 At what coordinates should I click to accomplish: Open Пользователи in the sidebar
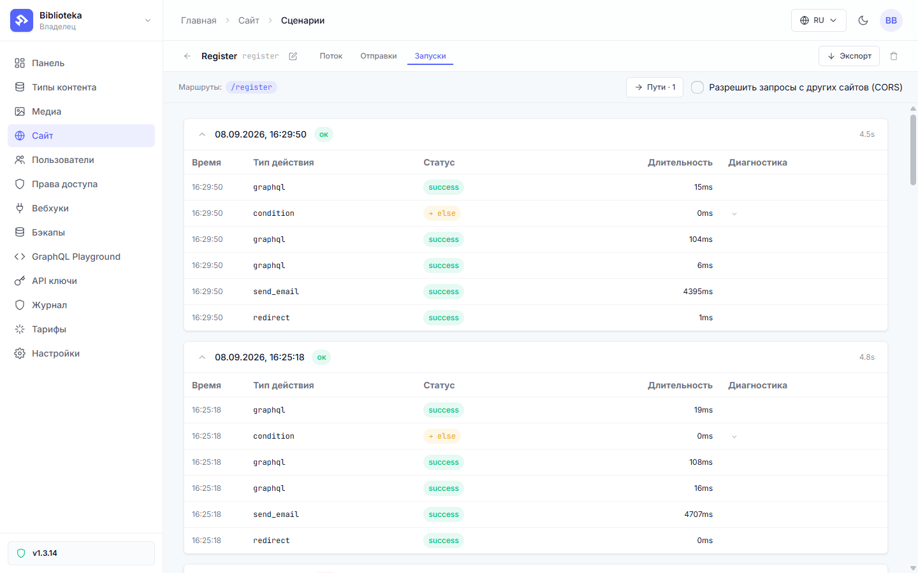pyautogui.click(x=81, y=160)
